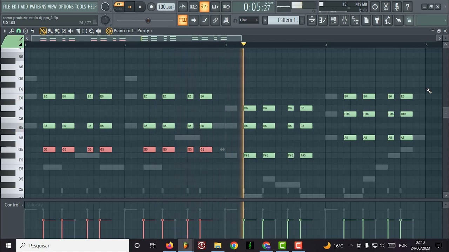Adjust the main volume knob
Screen dimensions: 449x252
pos(105,7)
